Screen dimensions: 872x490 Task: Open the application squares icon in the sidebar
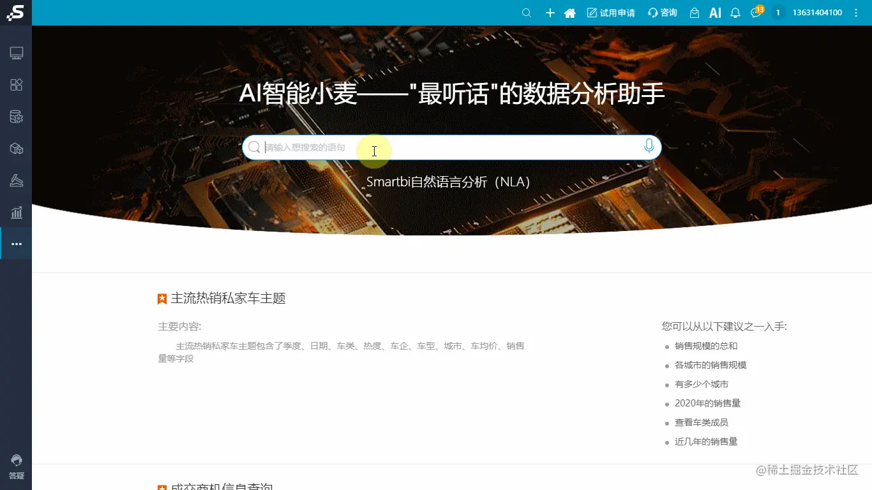coord(16,84)
